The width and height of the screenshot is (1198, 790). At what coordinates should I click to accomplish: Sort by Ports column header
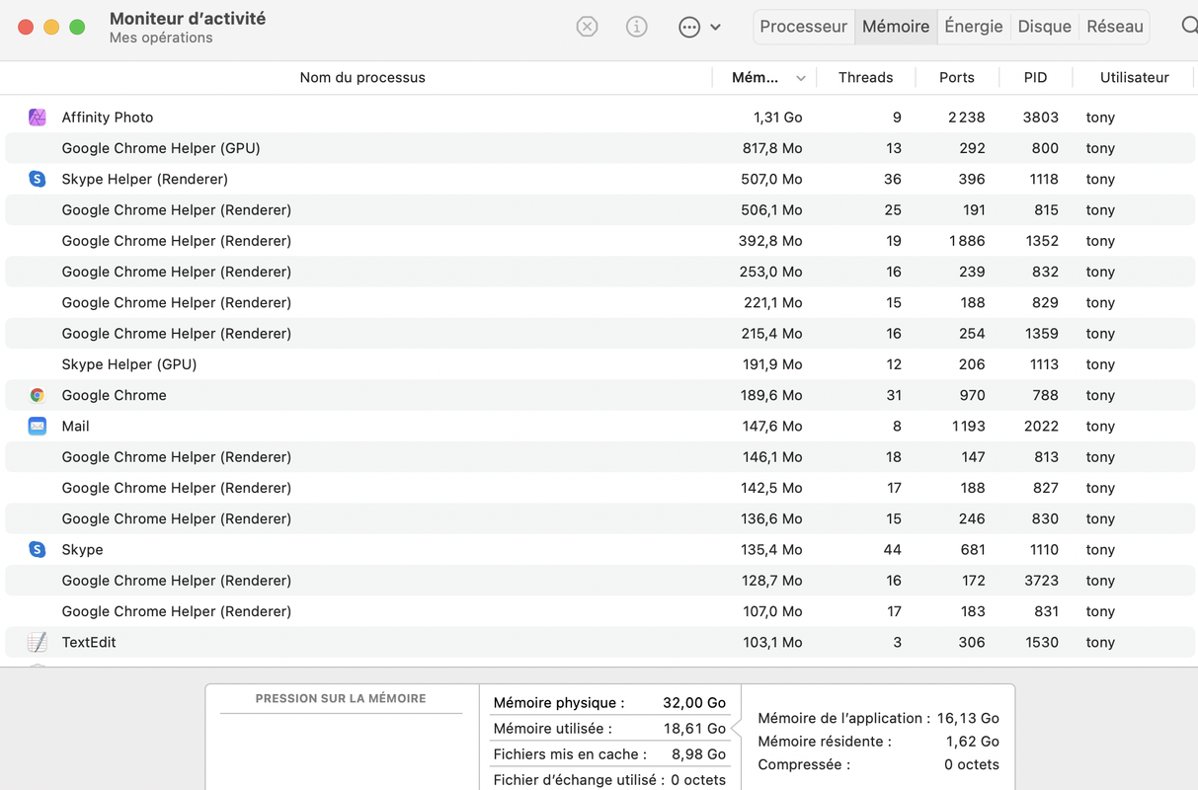(956, 77)
